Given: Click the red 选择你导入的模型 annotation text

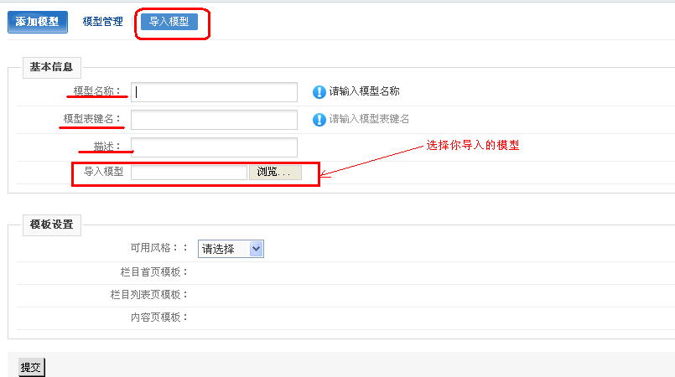Looking at the screenshot, I should [x=473, y=145].
